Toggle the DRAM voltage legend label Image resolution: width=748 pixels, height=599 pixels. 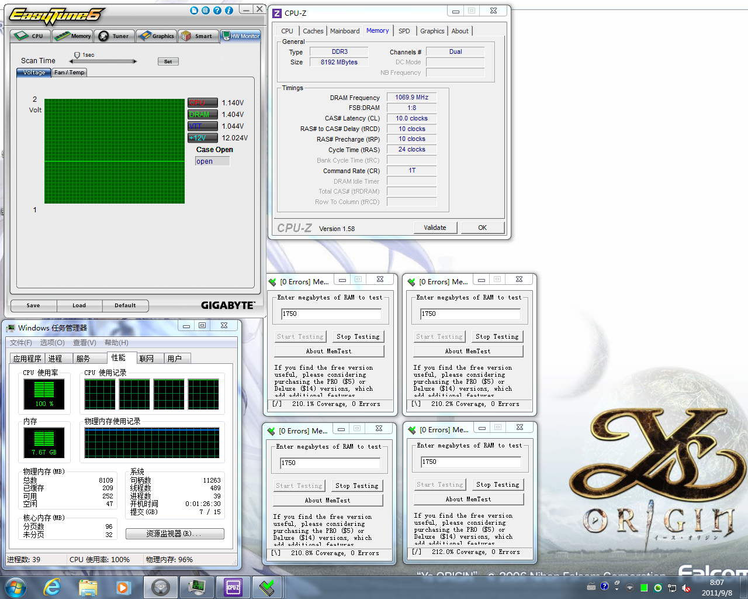[x=202, y=115]
